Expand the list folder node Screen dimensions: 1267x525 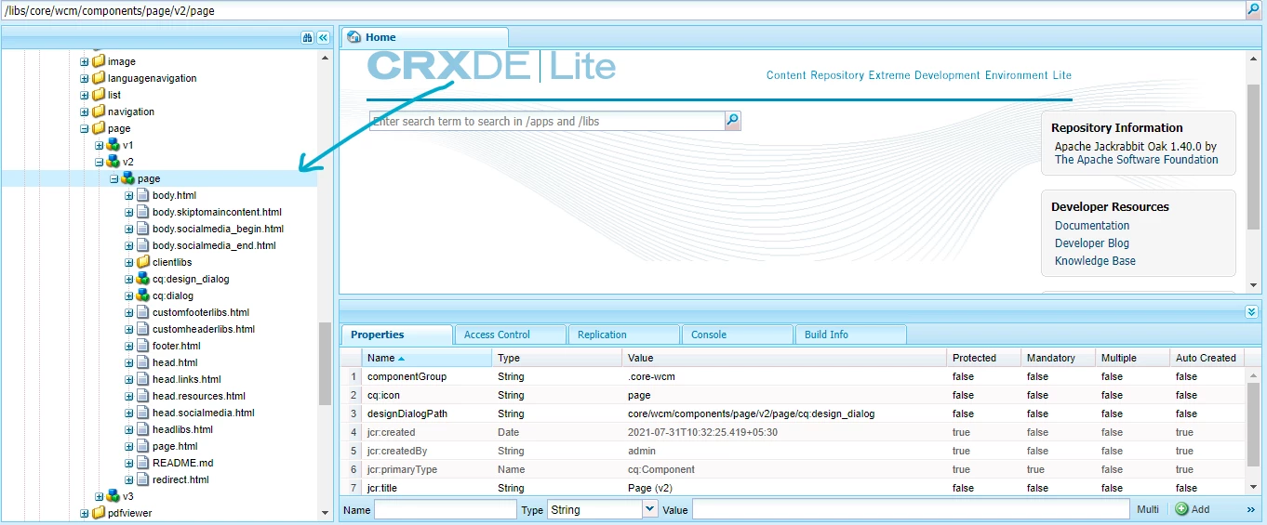coord(85,96)
